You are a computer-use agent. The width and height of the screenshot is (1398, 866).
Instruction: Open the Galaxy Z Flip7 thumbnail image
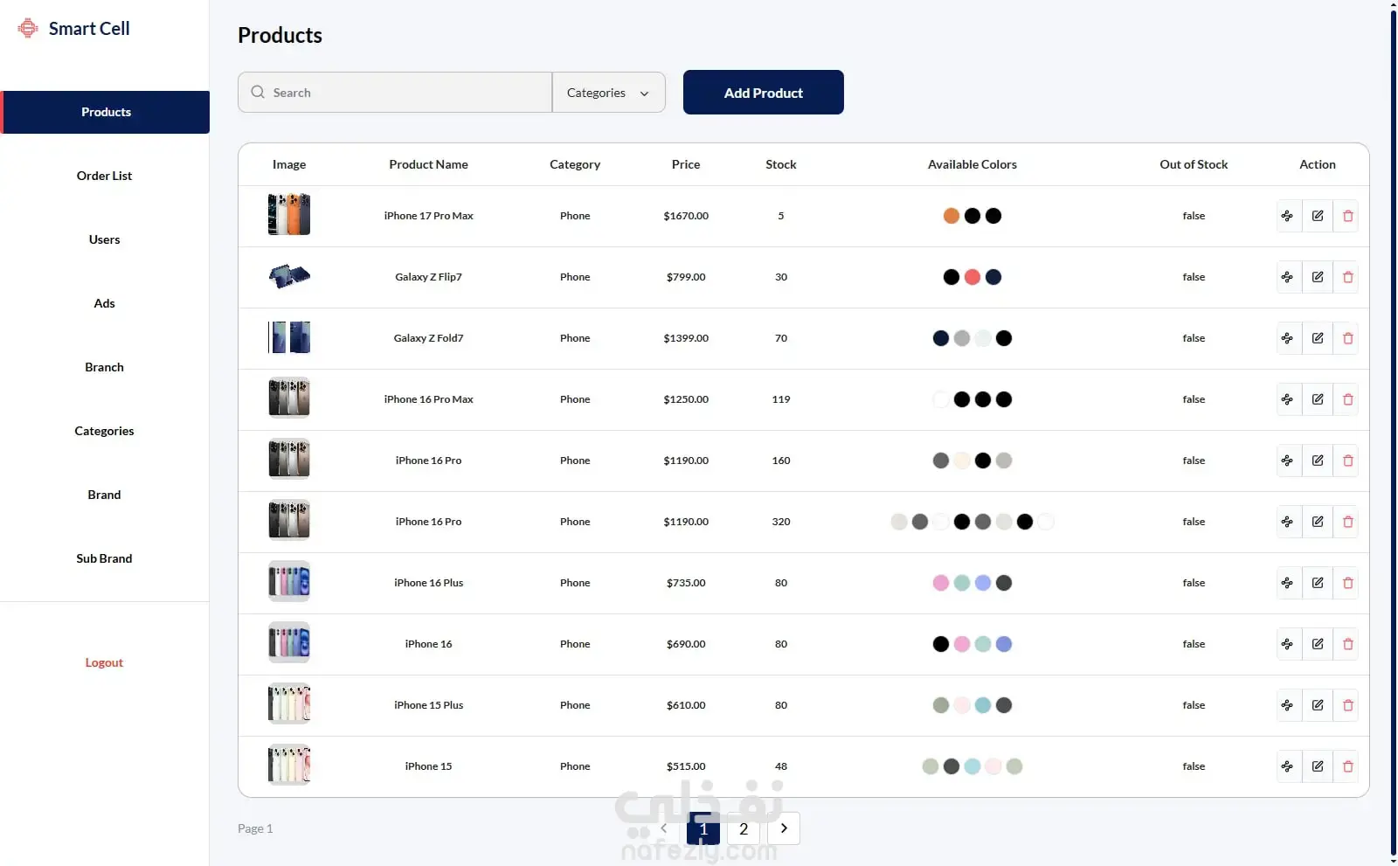pos(289,276)
